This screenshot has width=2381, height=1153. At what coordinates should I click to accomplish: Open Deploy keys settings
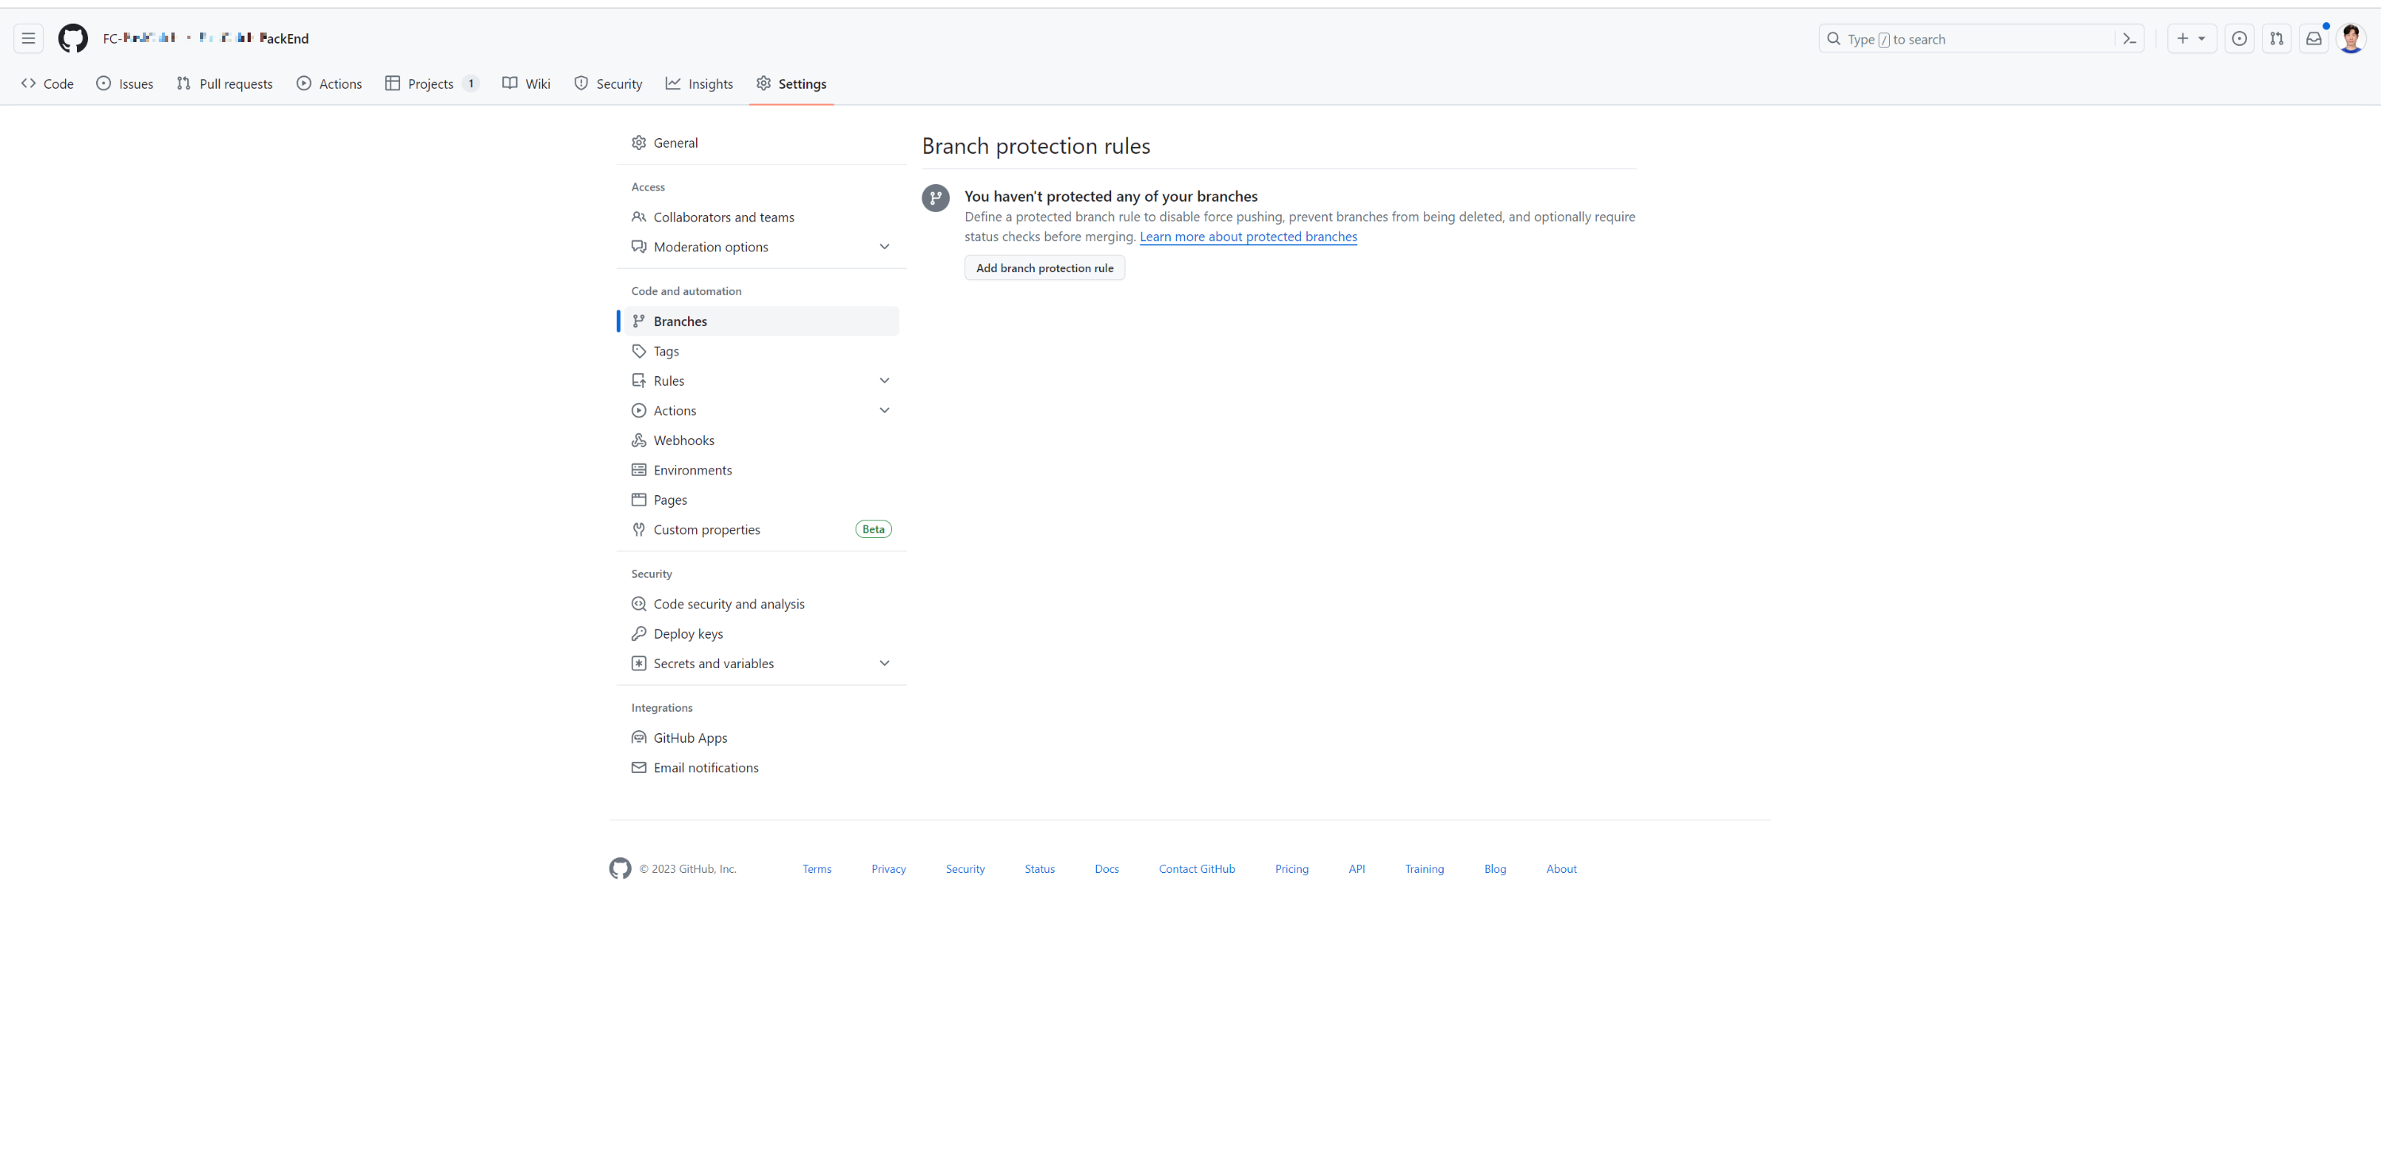687,634
